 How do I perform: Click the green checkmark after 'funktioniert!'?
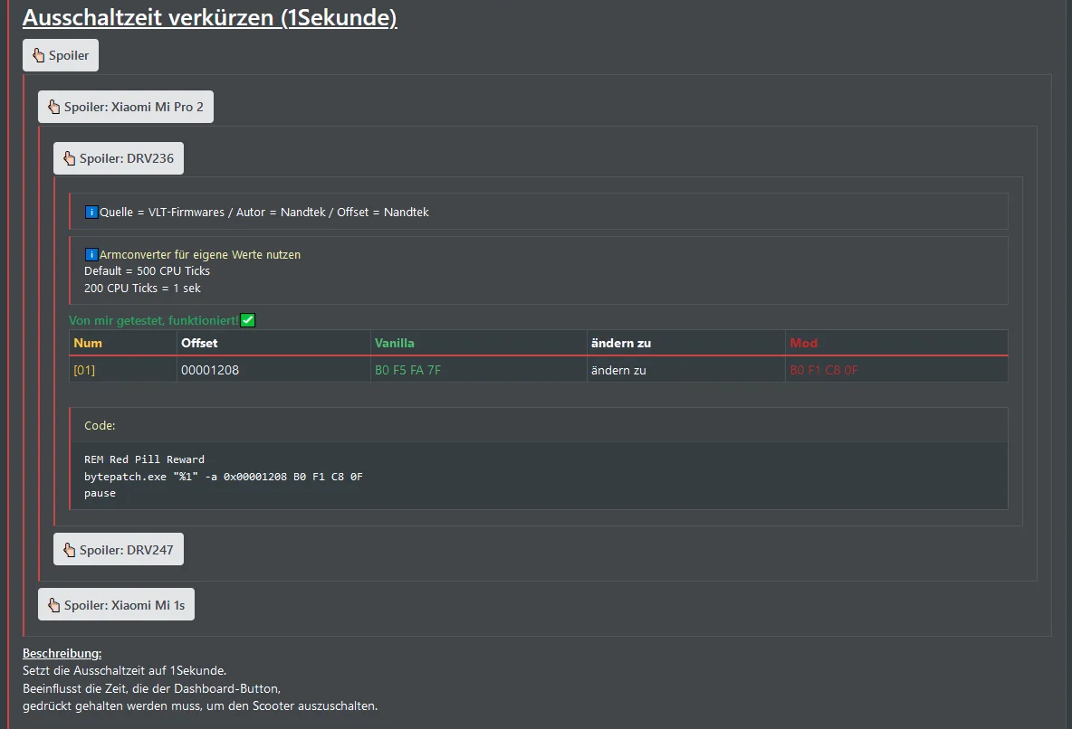pos(248,320)
